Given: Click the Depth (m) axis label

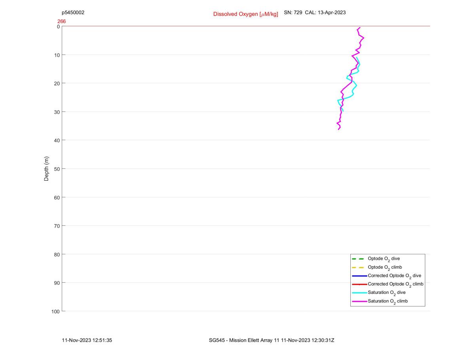Looking at the screenshot, I should point(46,169).
